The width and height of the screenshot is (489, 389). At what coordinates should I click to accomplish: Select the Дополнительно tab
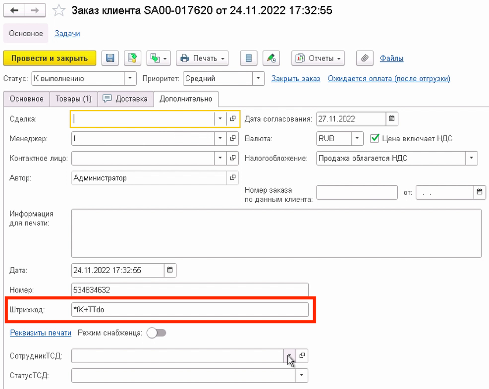186,99
